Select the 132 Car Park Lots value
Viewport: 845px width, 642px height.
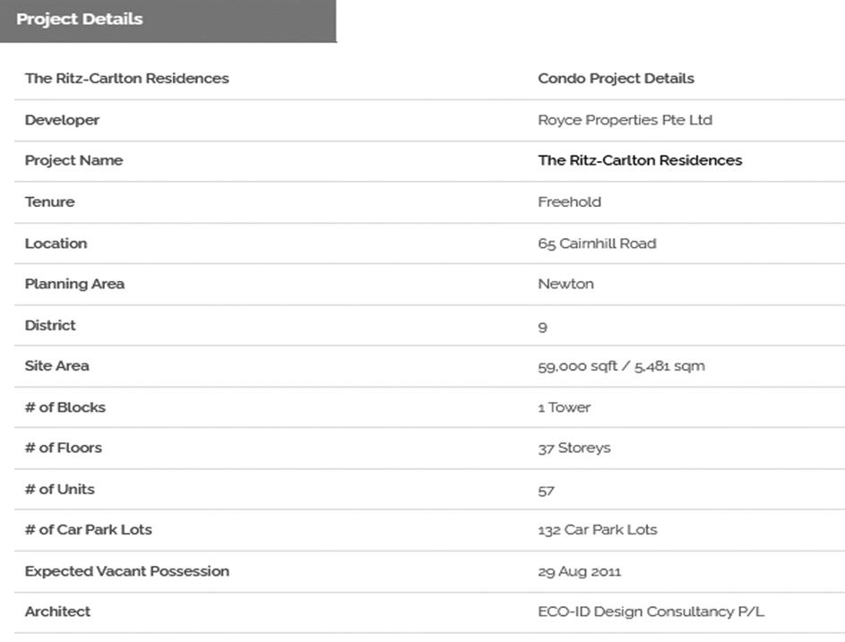click(597, 530)
